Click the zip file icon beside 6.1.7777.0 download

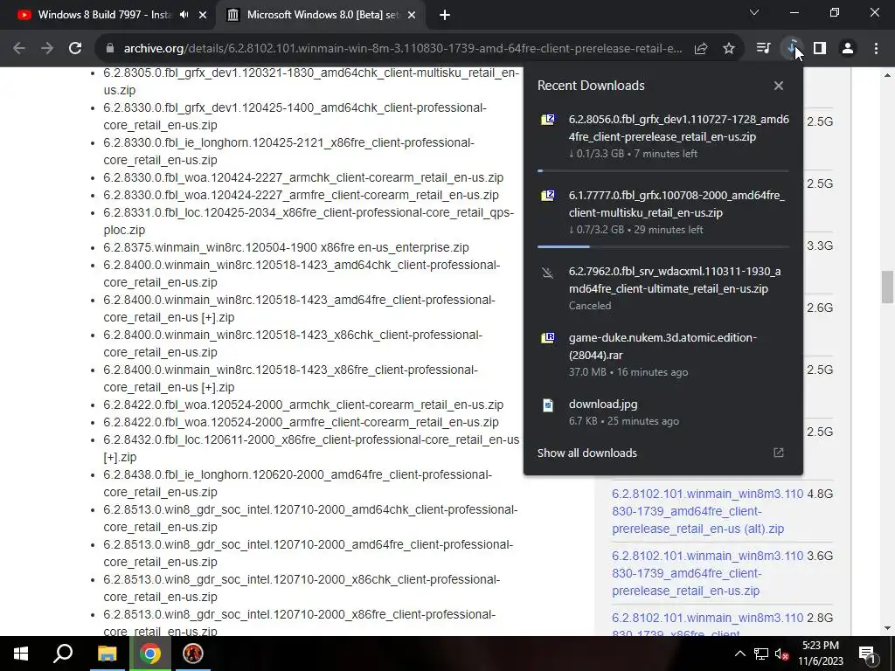(x=547, y=196)
